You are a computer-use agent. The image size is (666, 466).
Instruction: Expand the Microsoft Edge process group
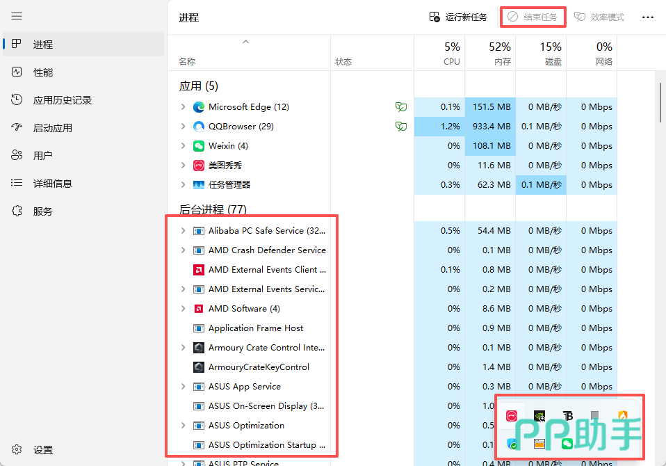tap(183, 107)
